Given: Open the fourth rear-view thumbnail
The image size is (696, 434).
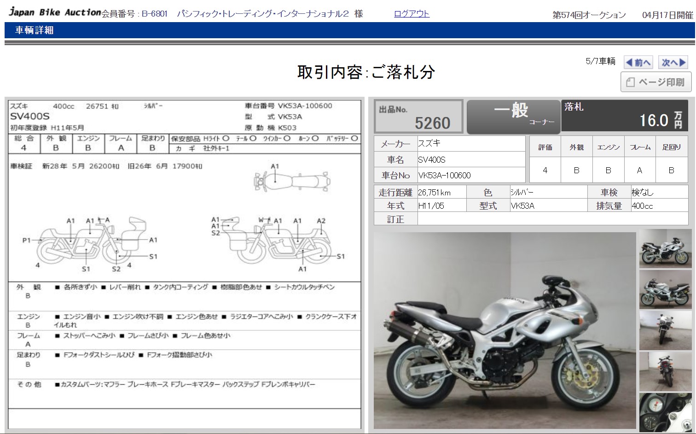Looking at the screenshot, I should [665, 371].
